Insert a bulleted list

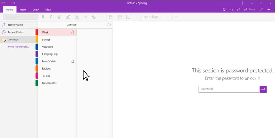[111, 17]
